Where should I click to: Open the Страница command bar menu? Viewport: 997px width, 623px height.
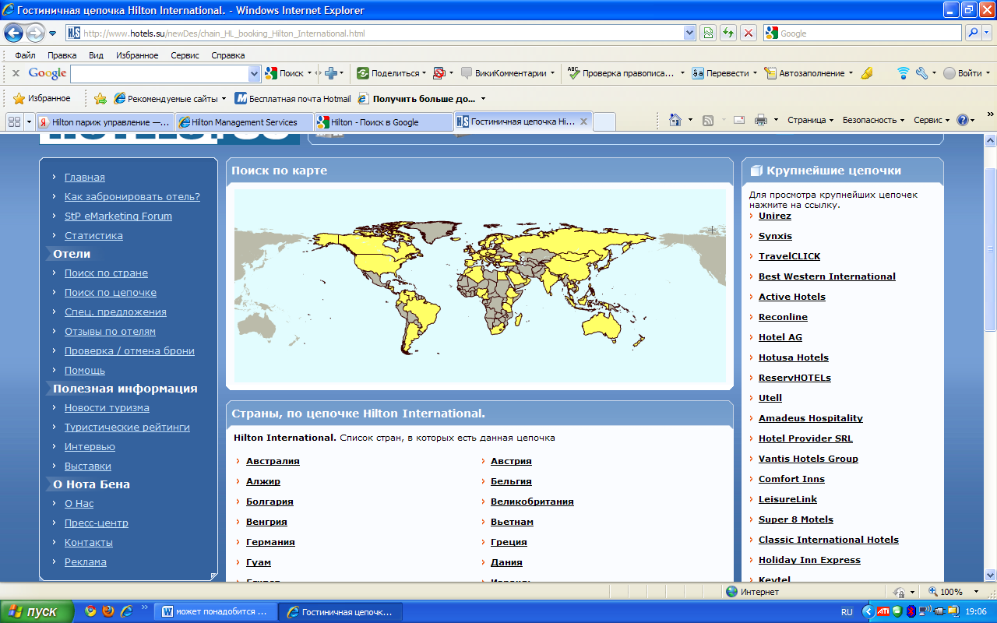tap(810, 120)
